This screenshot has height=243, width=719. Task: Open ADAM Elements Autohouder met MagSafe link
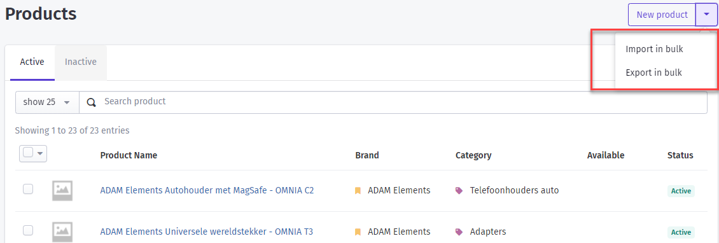(x=207, y=190)
